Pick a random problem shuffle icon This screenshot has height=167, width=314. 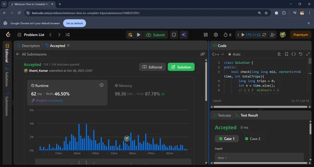pos(67,35)
